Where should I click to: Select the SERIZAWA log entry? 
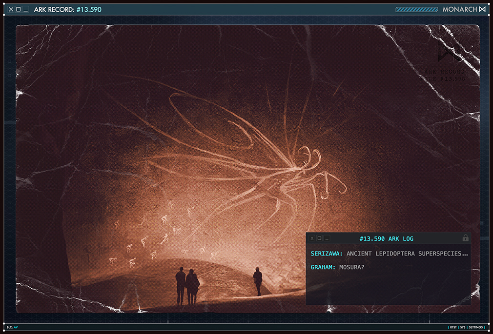(389, 254)
